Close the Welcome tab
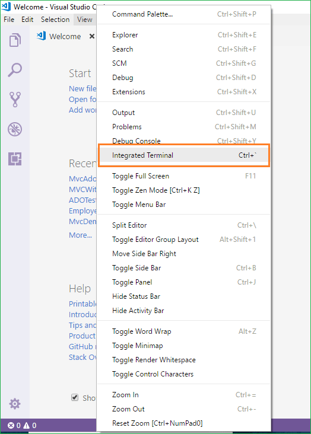 92,36
